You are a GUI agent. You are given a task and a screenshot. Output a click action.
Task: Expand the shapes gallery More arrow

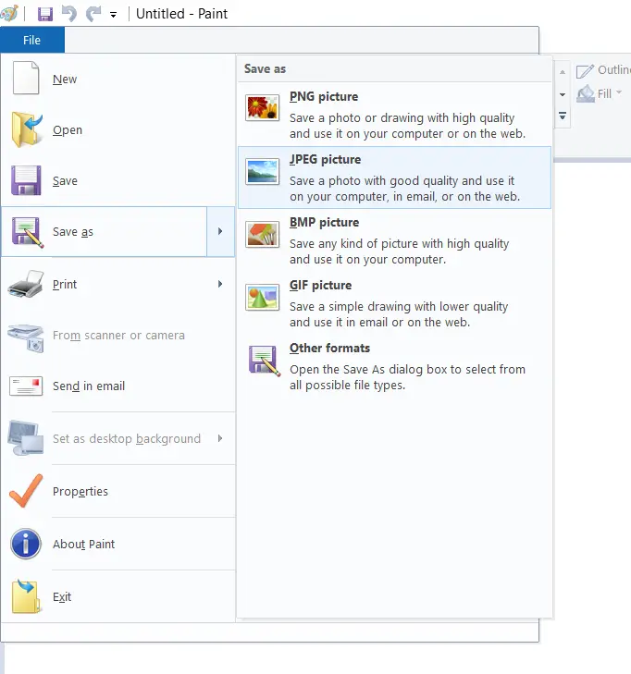point(563,116)
